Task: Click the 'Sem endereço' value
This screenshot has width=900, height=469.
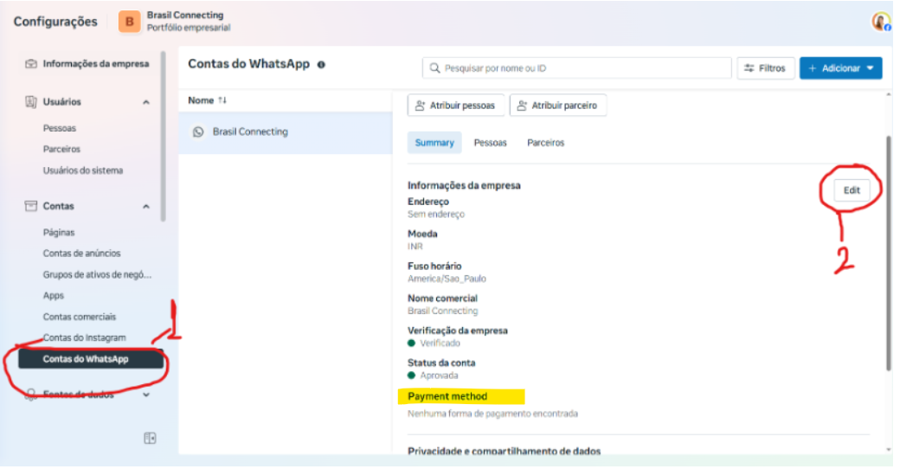Action: [x=435, y=214]
